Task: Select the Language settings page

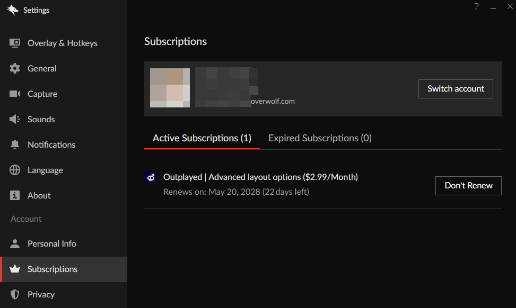Action: [x=64, y=170]
